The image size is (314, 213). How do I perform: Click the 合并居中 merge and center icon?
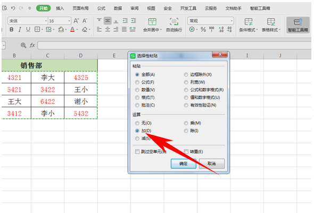pos(152,22)
